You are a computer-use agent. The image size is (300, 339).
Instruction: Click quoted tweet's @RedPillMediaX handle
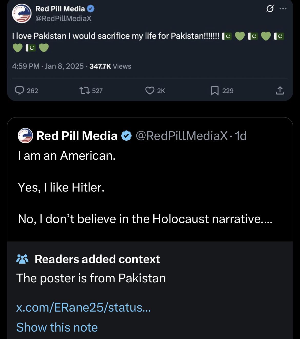[x=181, y=136]
